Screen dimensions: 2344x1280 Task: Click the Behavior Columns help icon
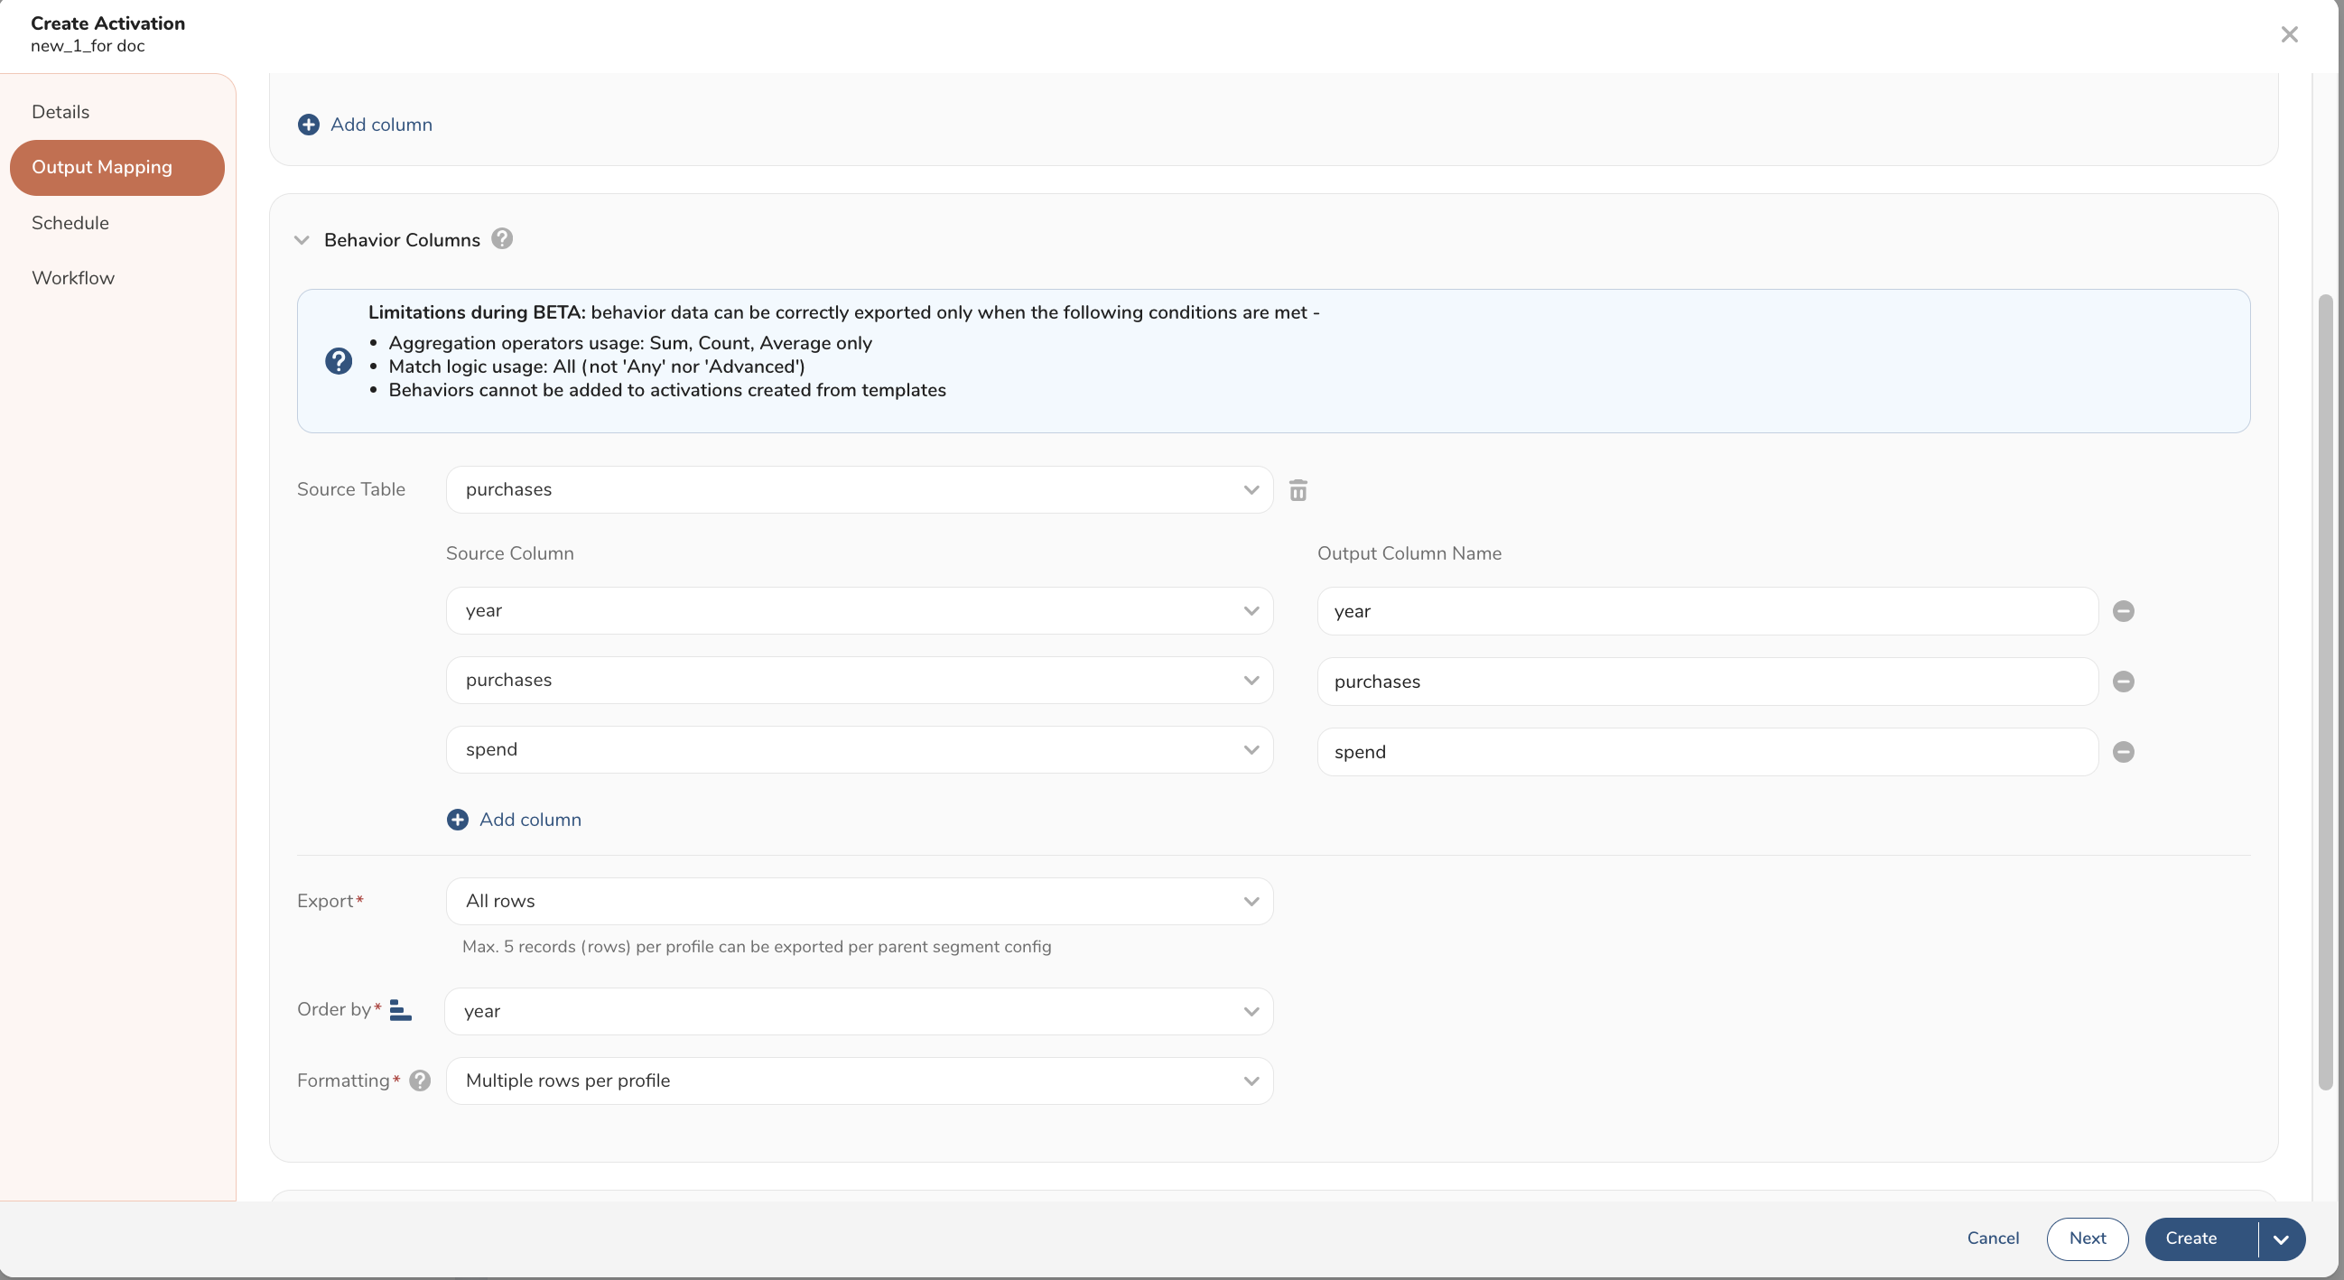click(501, 239)
